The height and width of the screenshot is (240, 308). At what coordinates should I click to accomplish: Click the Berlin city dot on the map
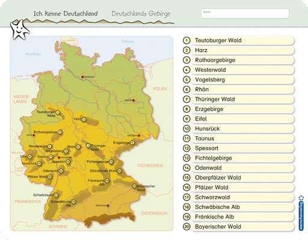[134, 100]
